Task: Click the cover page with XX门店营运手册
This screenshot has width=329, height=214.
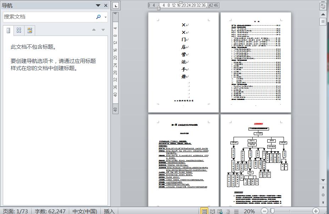Action: pyautogui.click(x=183, y=62)
